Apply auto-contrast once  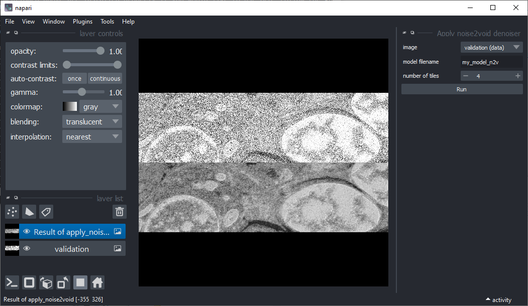[x=74, y=78]
